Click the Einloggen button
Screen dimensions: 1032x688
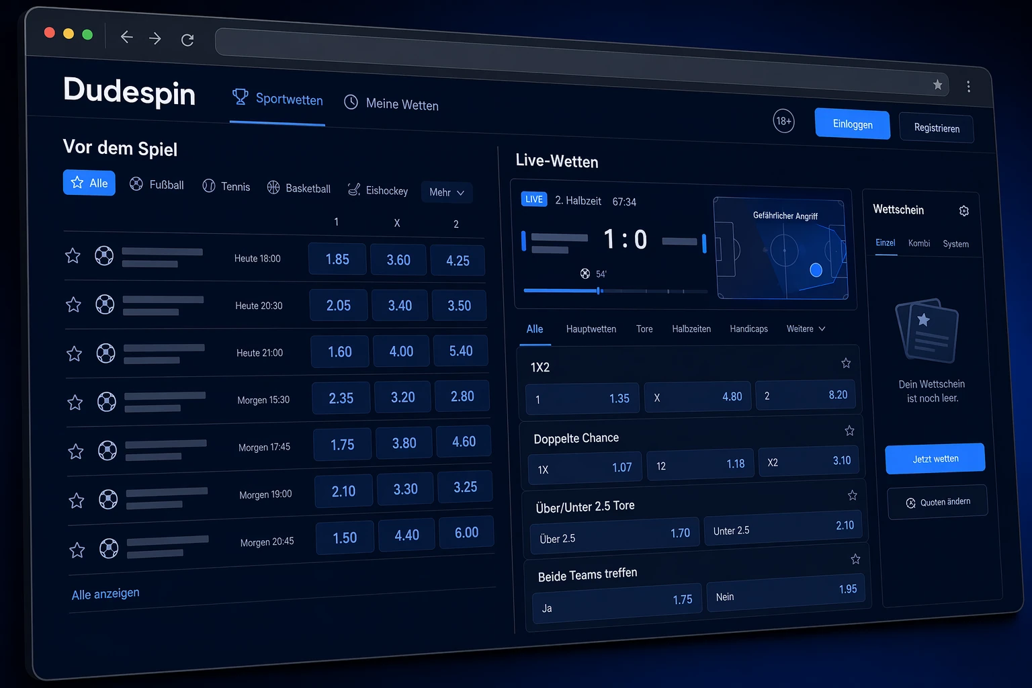[853, 124]
